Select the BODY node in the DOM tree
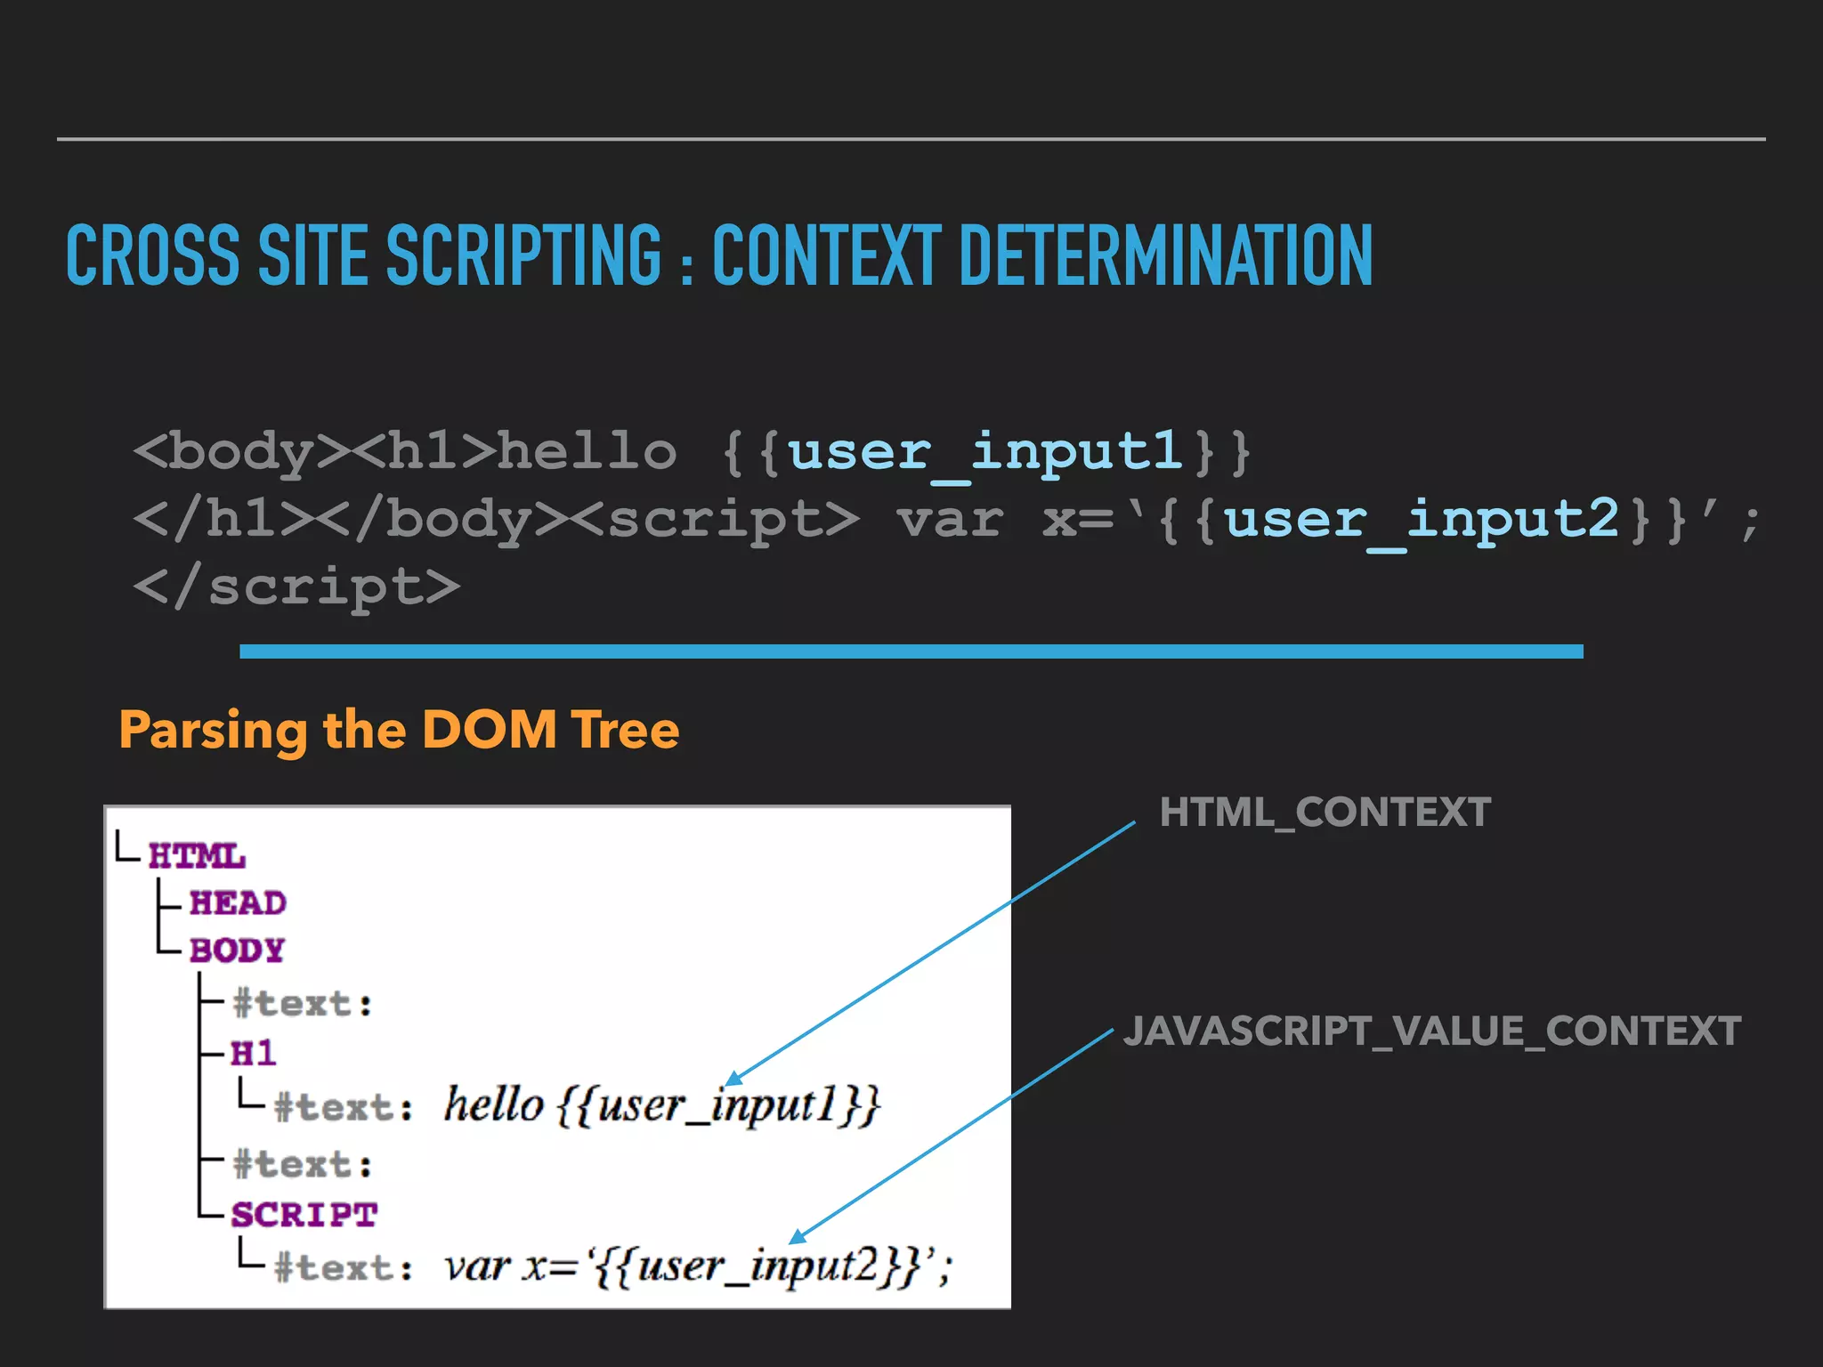 point(237,950)
